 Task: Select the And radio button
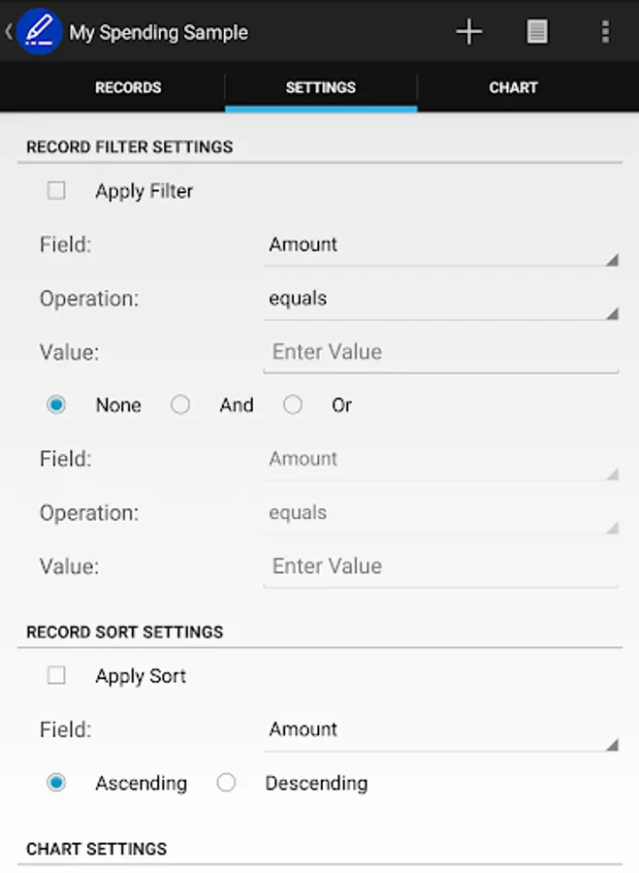[x=180, y=404]
